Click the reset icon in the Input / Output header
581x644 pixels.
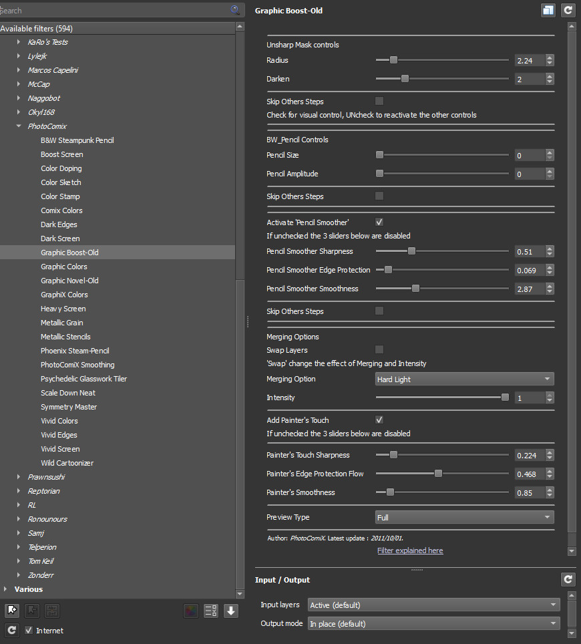coord(568,579)
